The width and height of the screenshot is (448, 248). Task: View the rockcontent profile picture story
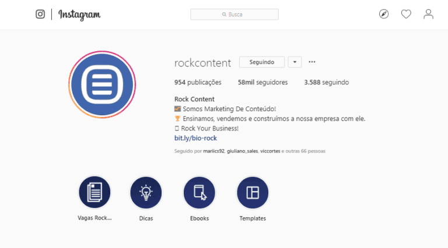pos(102,84)
